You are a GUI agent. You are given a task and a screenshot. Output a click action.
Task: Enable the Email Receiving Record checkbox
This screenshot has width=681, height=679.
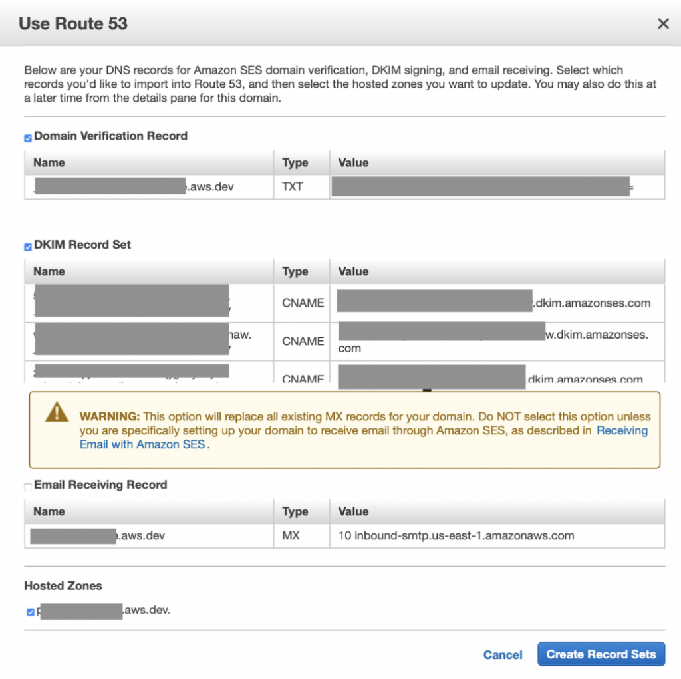coord(28,487)
